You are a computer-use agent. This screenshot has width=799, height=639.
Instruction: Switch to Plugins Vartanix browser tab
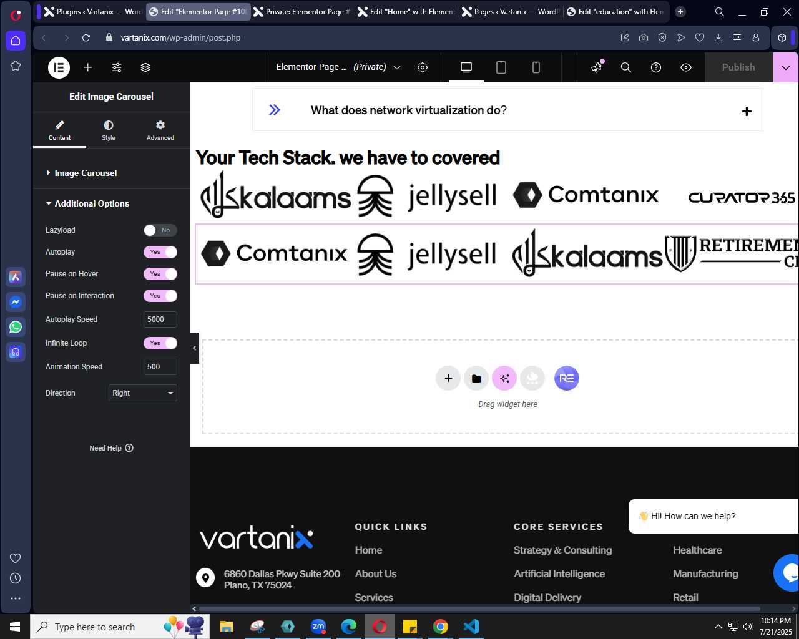tap(92, 11)
